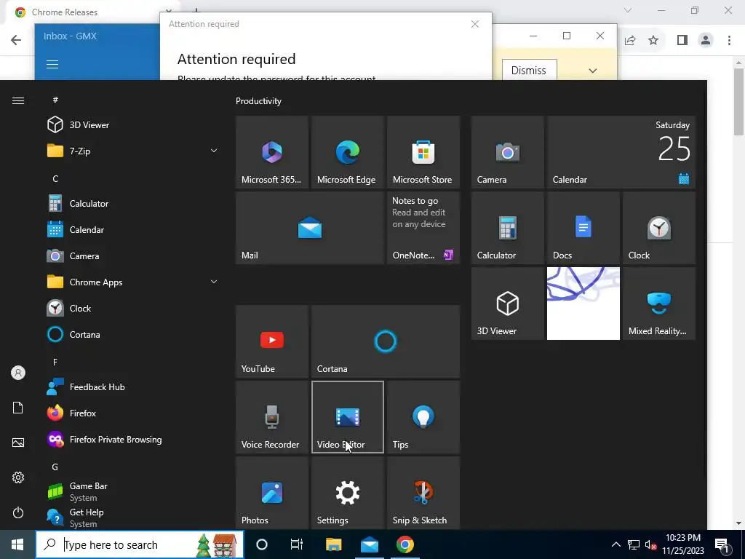This screenshot has width=745, height=559.
Task: Focus the taskbar search box
Action: click(140, 544)
